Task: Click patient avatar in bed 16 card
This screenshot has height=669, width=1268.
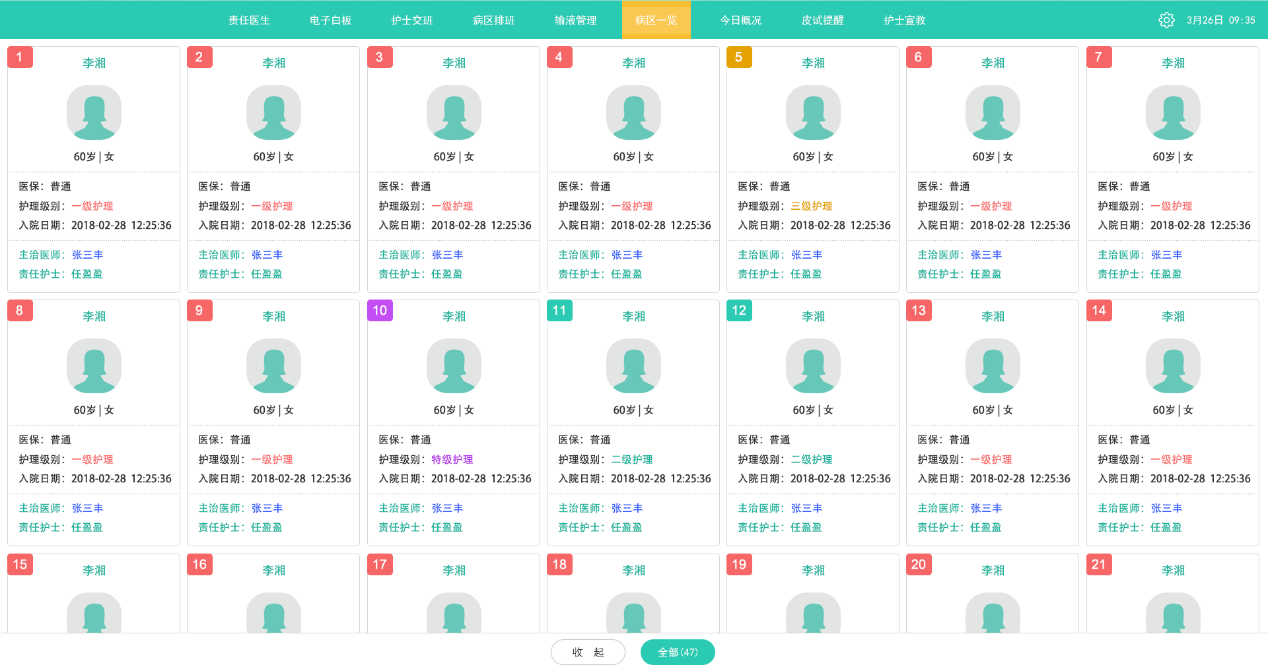Action: point(273,613)
